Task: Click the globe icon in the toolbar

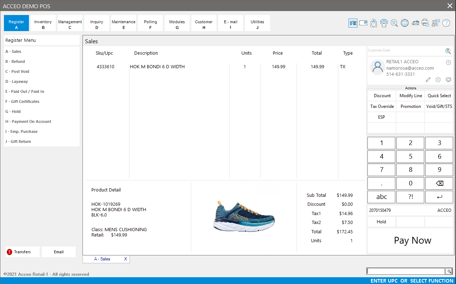Action: tap(405, 23)
